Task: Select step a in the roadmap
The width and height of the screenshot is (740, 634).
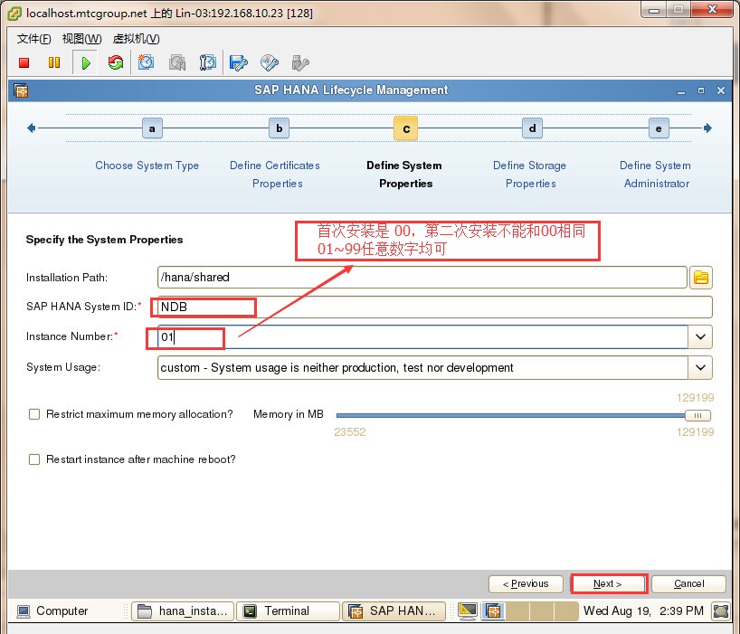Action: (152, 128)
